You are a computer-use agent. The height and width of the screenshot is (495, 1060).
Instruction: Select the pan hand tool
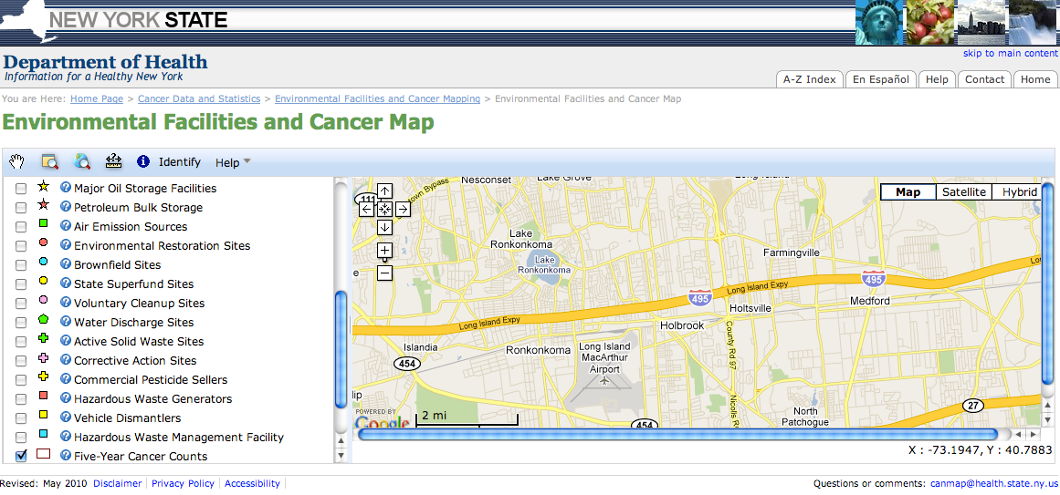pyautogui.click(x=16, y=161)
